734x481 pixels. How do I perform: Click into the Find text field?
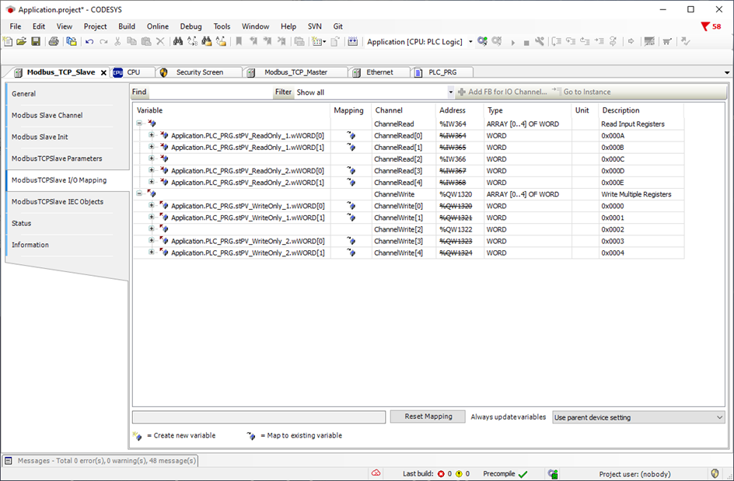tap(210, 92)
